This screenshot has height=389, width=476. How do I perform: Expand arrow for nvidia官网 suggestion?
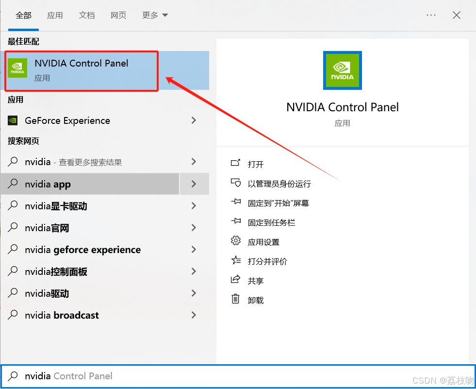[x=194, y=227]
